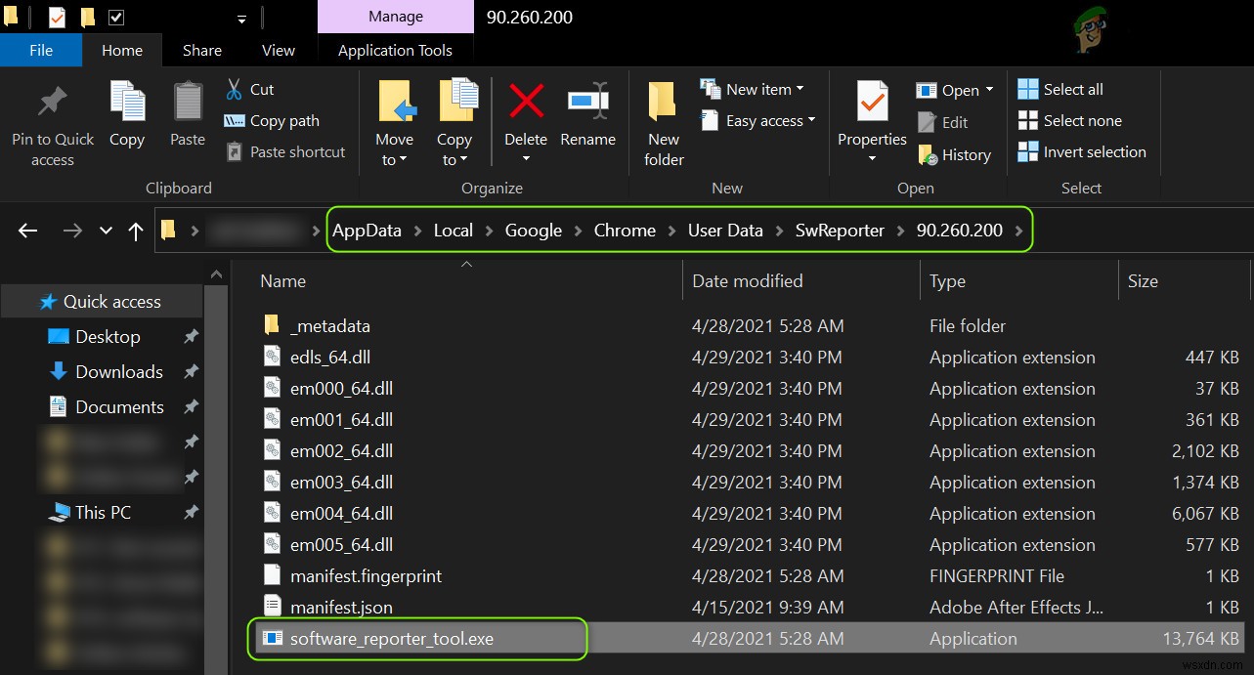
Task: Switch to the View tab
Action: [278, 50]
